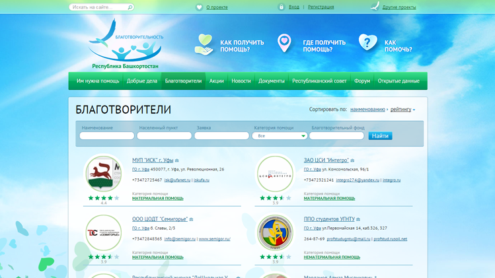Click the Благотворительный фонд filter field

point(336,136)
